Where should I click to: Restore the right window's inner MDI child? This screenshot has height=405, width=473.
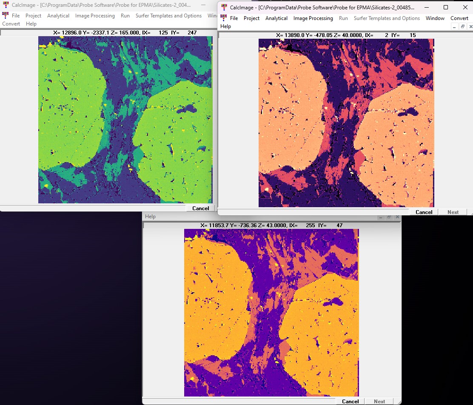(462, 26)
